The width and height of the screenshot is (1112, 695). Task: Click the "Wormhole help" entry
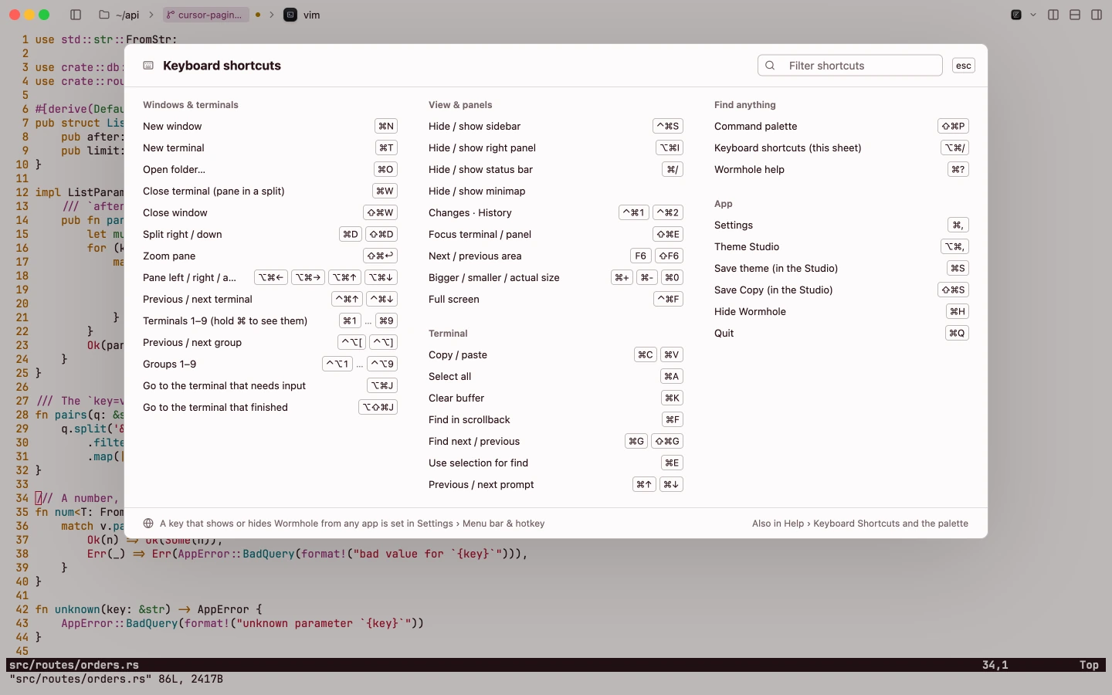[x=842, y=169]
